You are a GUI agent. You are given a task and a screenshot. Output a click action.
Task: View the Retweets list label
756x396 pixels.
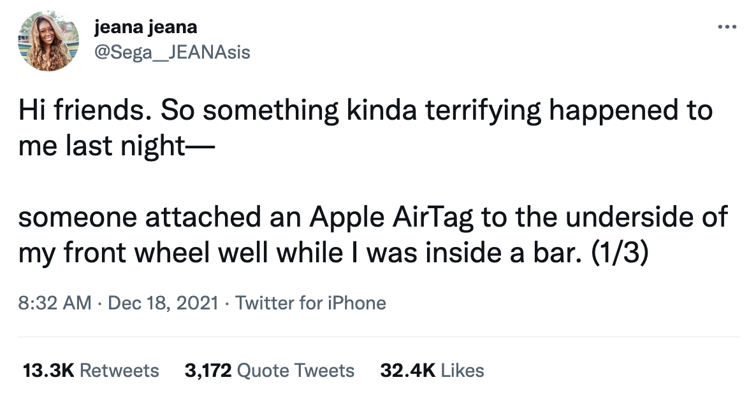[119, 371]
